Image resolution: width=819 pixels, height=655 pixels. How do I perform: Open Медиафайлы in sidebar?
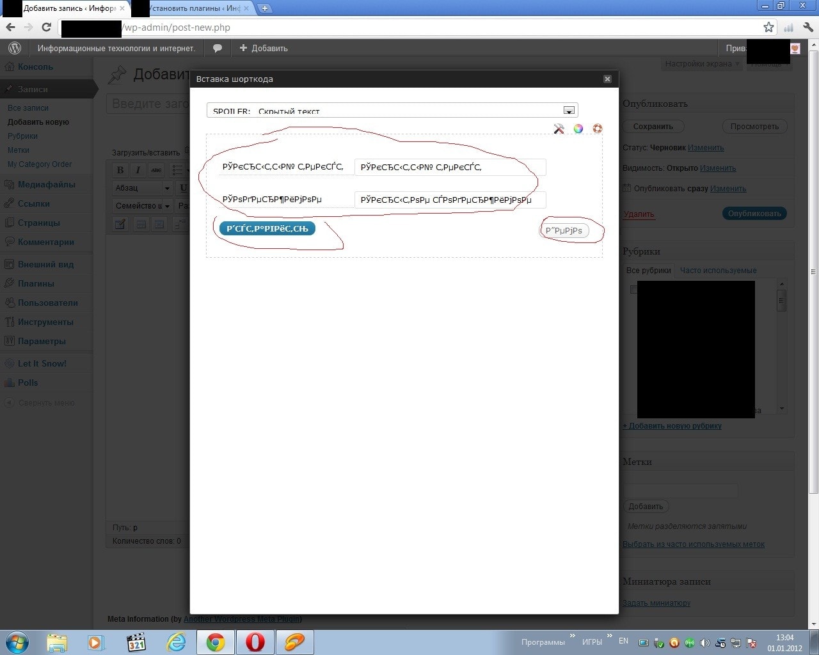click(47, 184)
